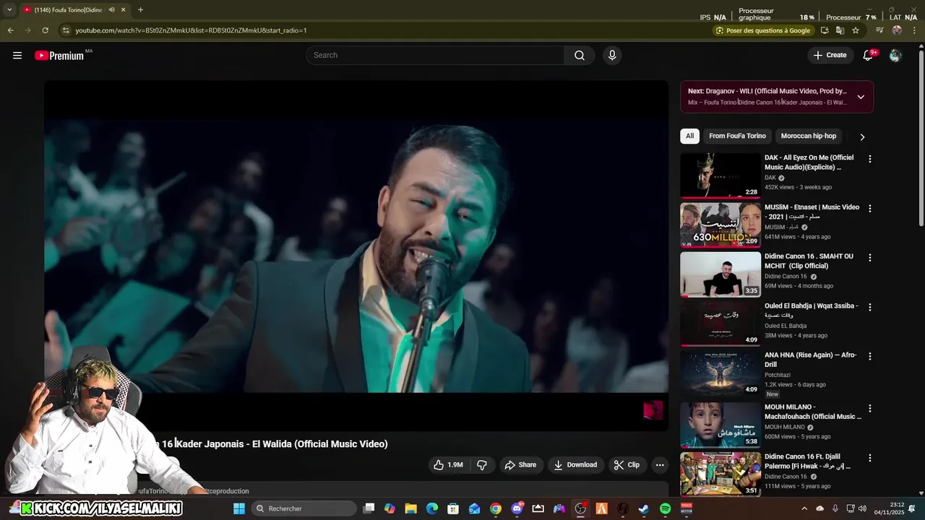
Task: Open options for Ouled El Bahdja video
Action: click(870, 308)
